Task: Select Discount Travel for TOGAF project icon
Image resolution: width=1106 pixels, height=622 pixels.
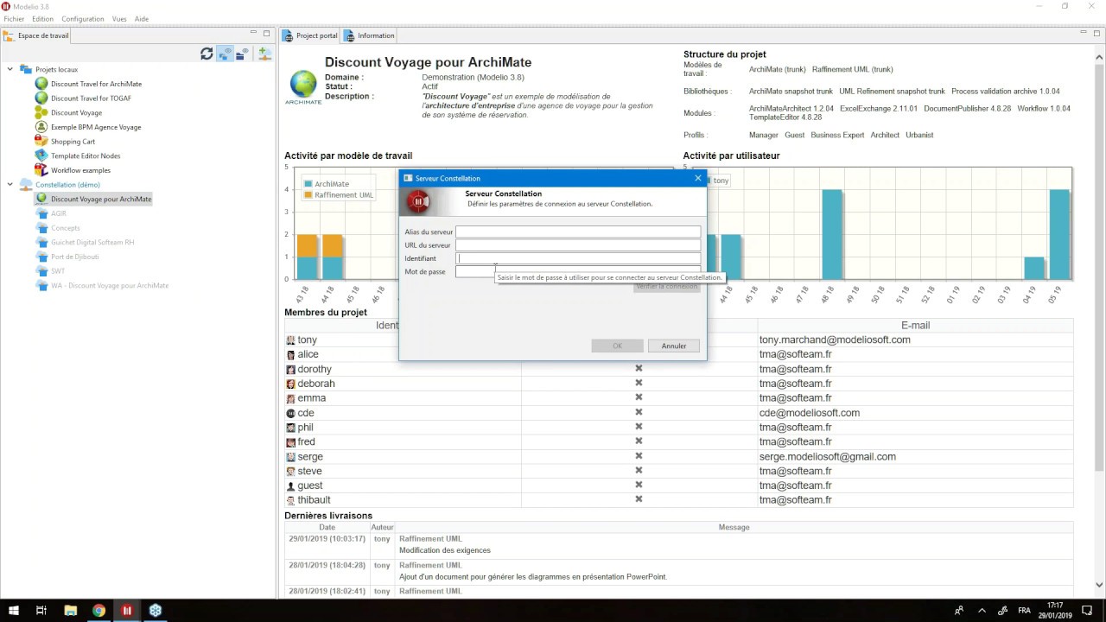Action: [41, 98]
